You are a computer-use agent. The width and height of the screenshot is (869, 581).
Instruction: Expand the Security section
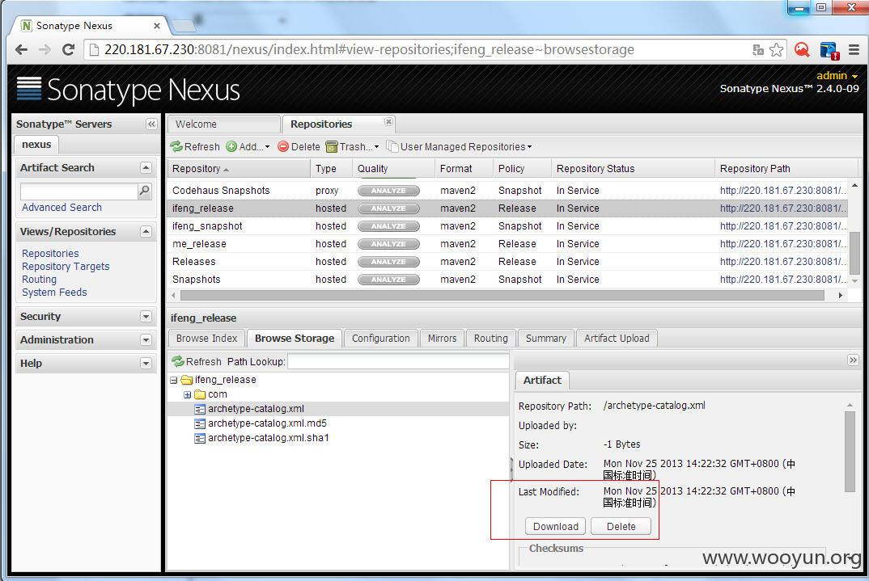[146, 317]
